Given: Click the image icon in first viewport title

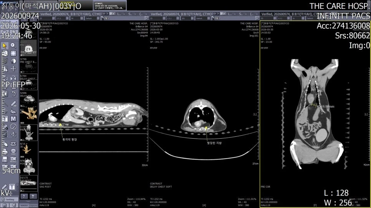Looking at the screenshot, I should [112, 14].
